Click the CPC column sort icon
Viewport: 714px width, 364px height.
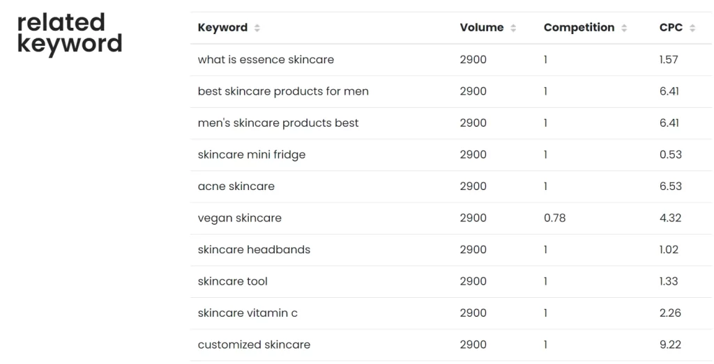(692, 28)
